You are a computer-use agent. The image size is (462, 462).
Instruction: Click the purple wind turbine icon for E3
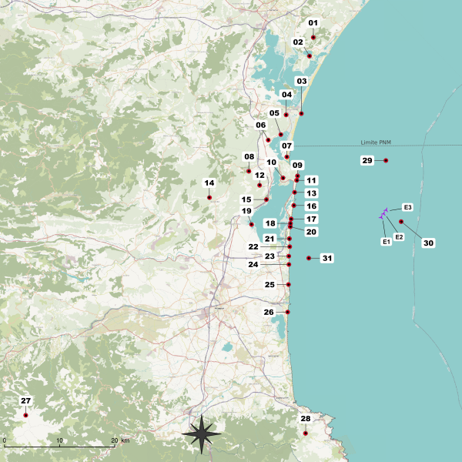point(386,209)
